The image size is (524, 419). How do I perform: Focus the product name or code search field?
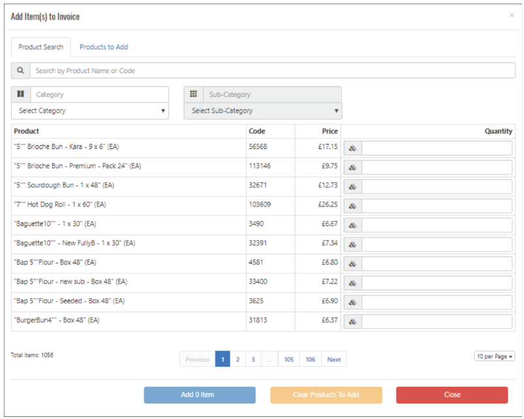[271, 71]
